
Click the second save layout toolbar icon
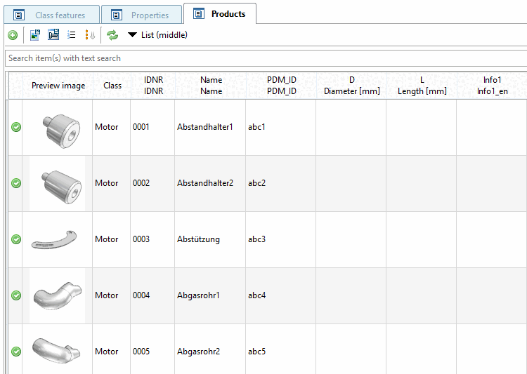[x=53, y=34]
